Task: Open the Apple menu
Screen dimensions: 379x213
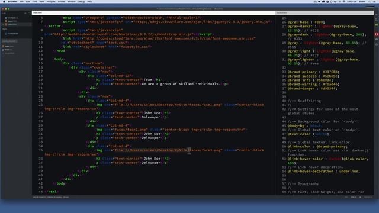Action: (4, 2)
